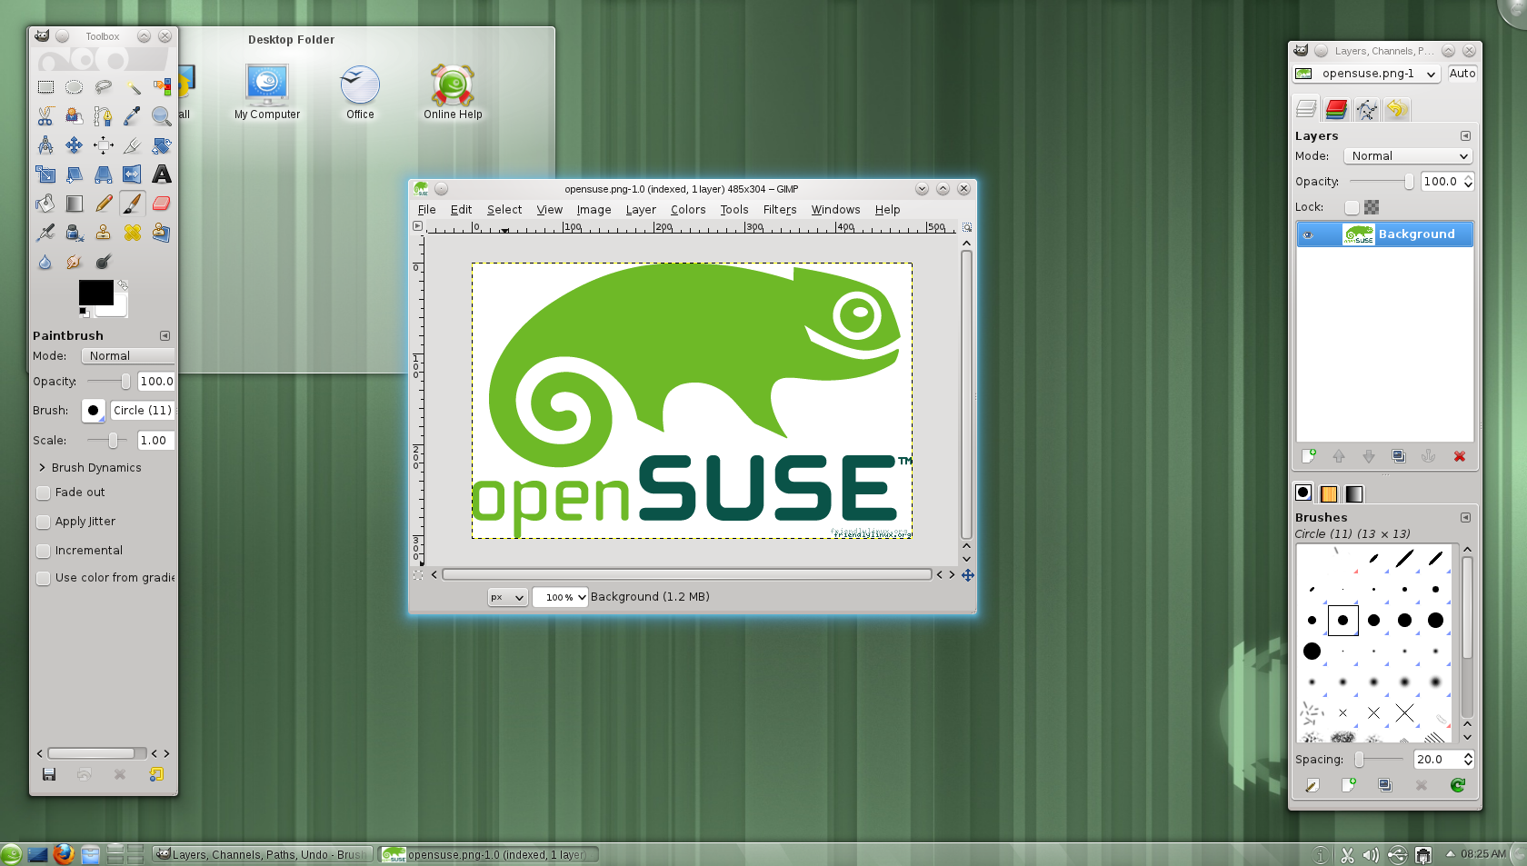Open the 100% zoom dropdown
The image size is (1527, 866).
coord(560,597)
